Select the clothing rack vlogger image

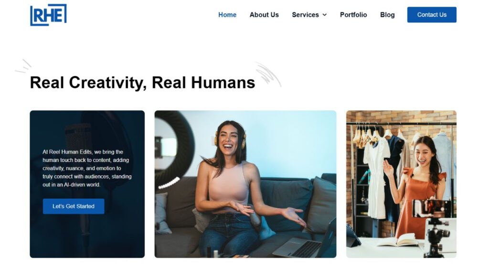click(x=401, y=184)
